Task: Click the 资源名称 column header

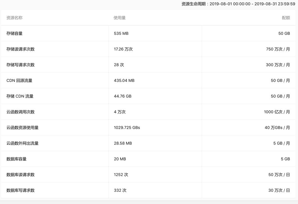Action: point(14,18)
